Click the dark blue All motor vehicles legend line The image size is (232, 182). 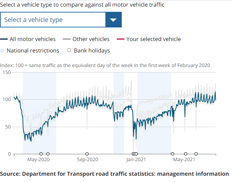(x=4, y=39)
